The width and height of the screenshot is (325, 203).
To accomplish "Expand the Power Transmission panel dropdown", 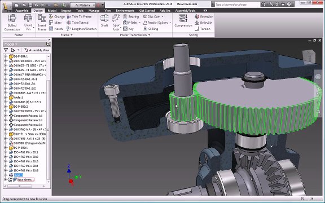I will 149,35.
